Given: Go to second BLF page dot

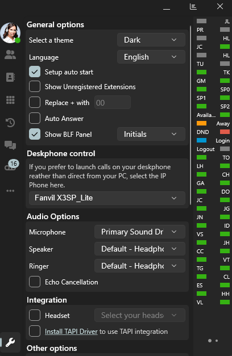Looking at the screenshot, I should (x=217, y=341).
